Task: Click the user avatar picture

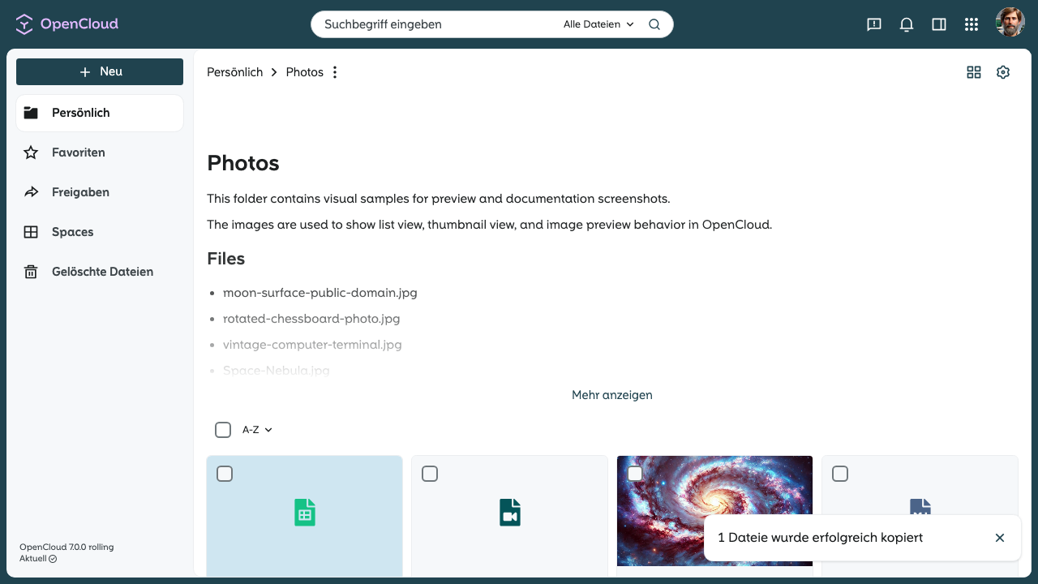Action: 1010,23
